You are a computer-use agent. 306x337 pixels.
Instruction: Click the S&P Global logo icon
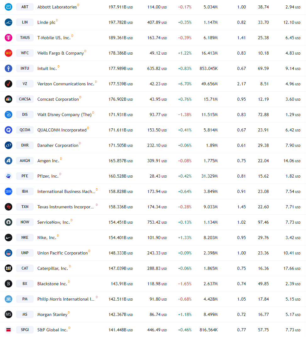tap(8, 329)
